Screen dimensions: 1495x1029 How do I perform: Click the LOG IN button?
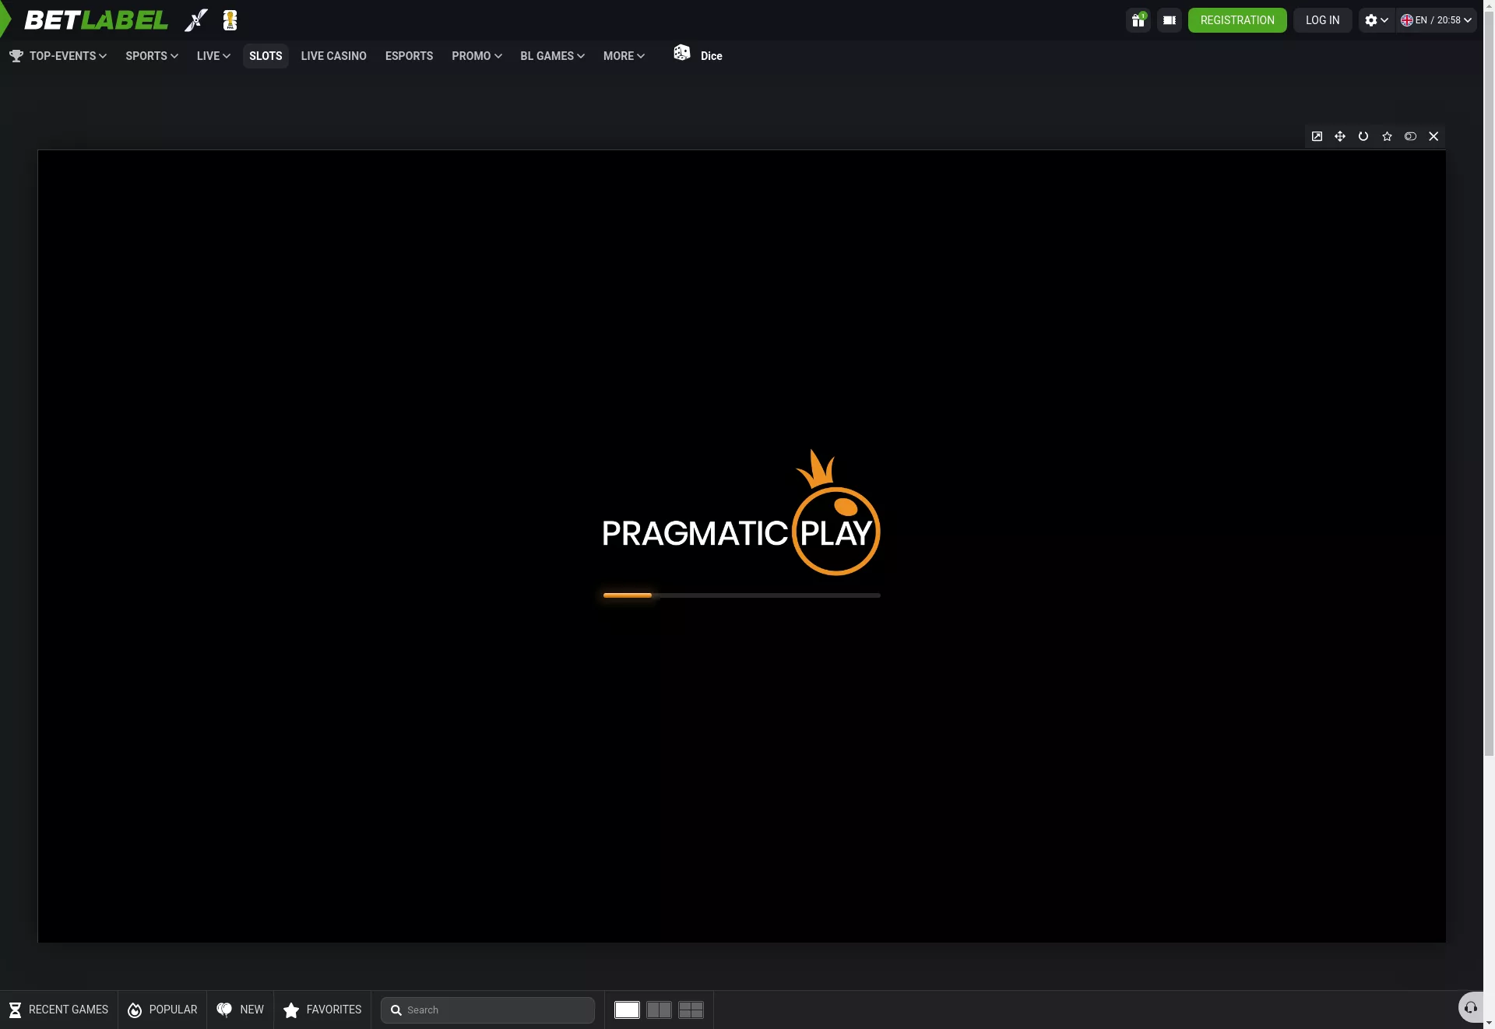click(x=1322, y=20)
